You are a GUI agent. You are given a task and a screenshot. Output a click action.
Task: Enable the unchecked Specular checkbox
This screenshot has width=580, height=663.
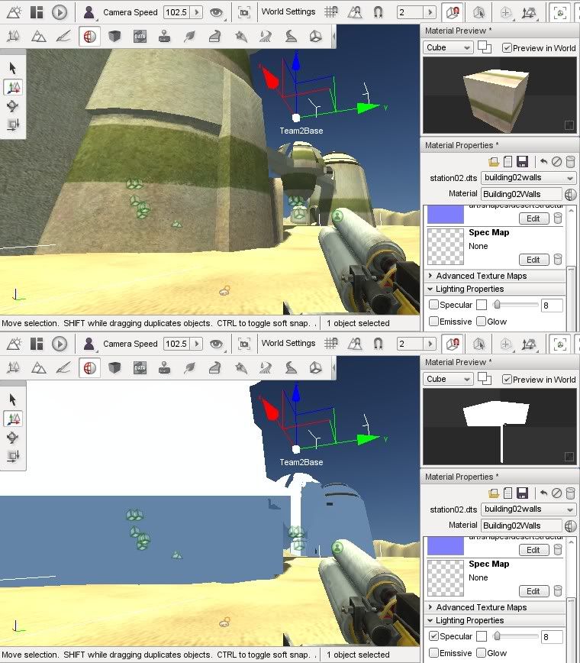click(433, 305)
